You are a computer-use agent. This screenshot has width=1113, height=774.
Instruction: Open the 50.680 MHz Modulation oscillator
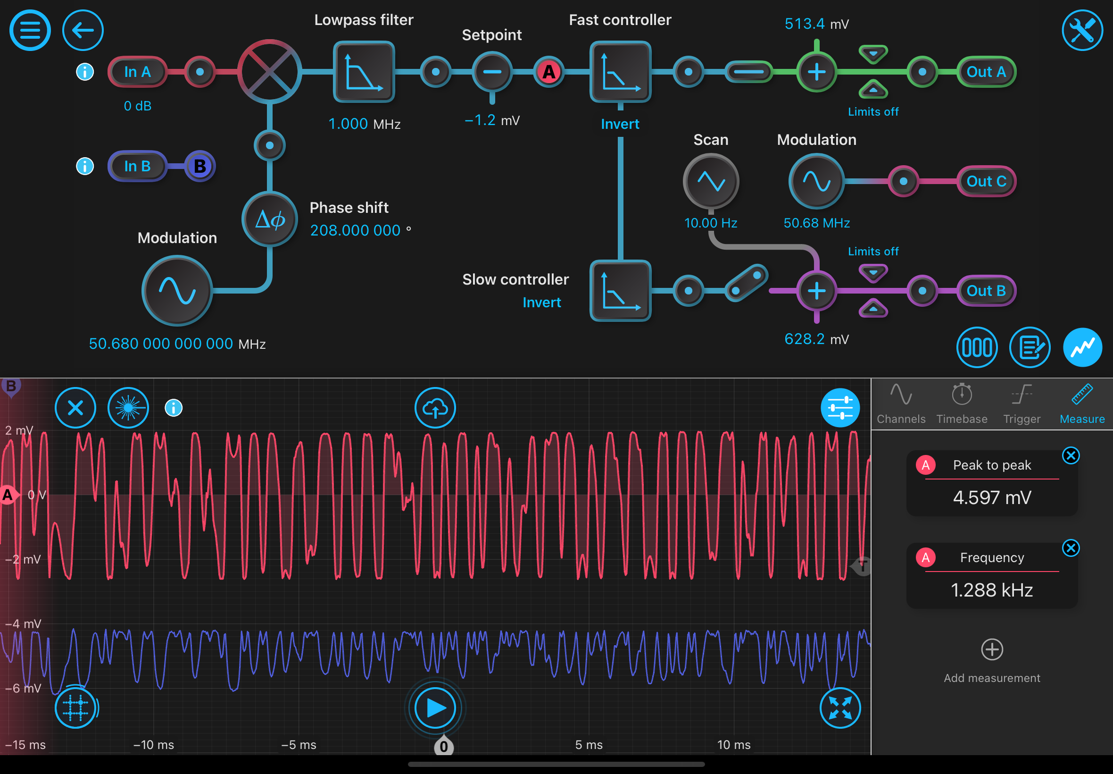177,291
